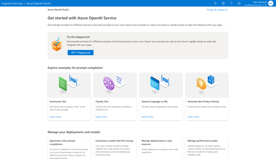Click the Try the playground heading
The width and height of the screenshot is (276, 159).
click(78, 37)
